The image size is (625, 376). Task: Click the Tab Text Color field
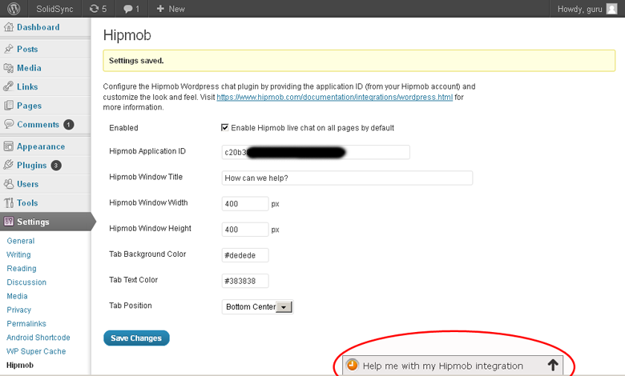245,281
